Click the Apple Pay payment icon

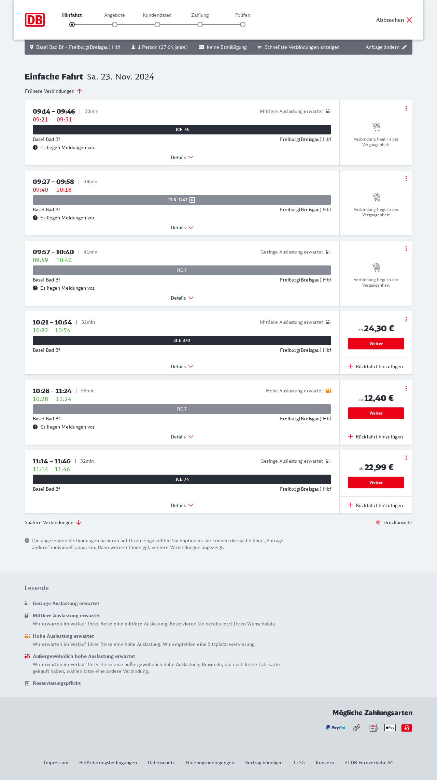click(390, 728)
